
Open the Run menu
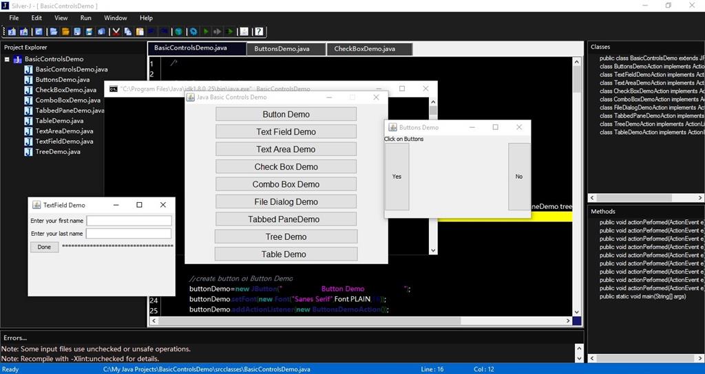click(85, 18)
